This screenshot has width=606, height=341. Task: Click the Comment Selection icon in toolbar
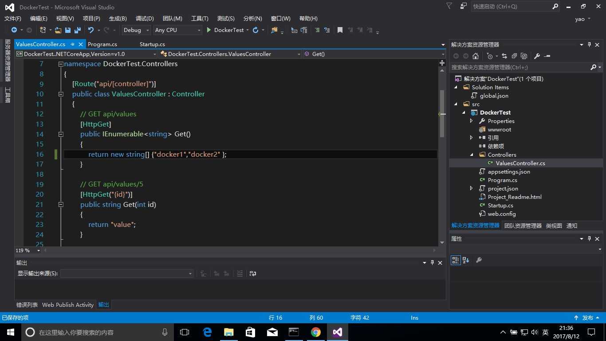pyautogui.click(x=317, y=30)
